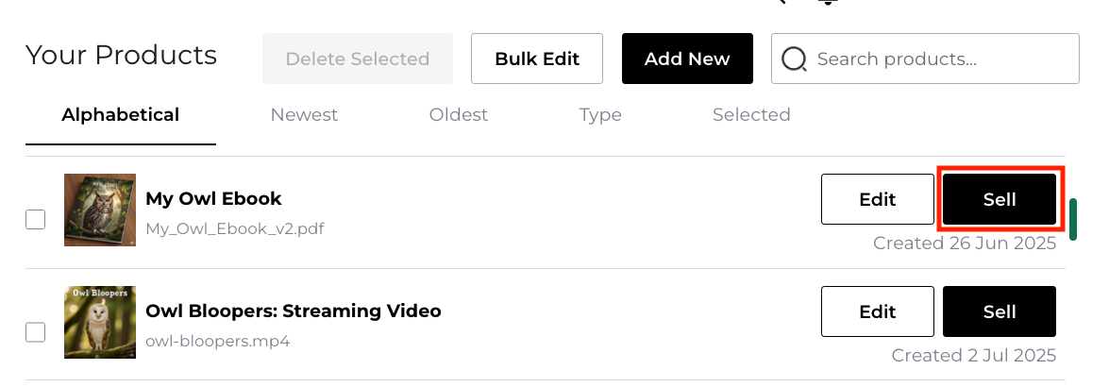Open the Owl Bloopers video thumbnail
Screen dimensions: 1109x387
(x=100, y=322)
